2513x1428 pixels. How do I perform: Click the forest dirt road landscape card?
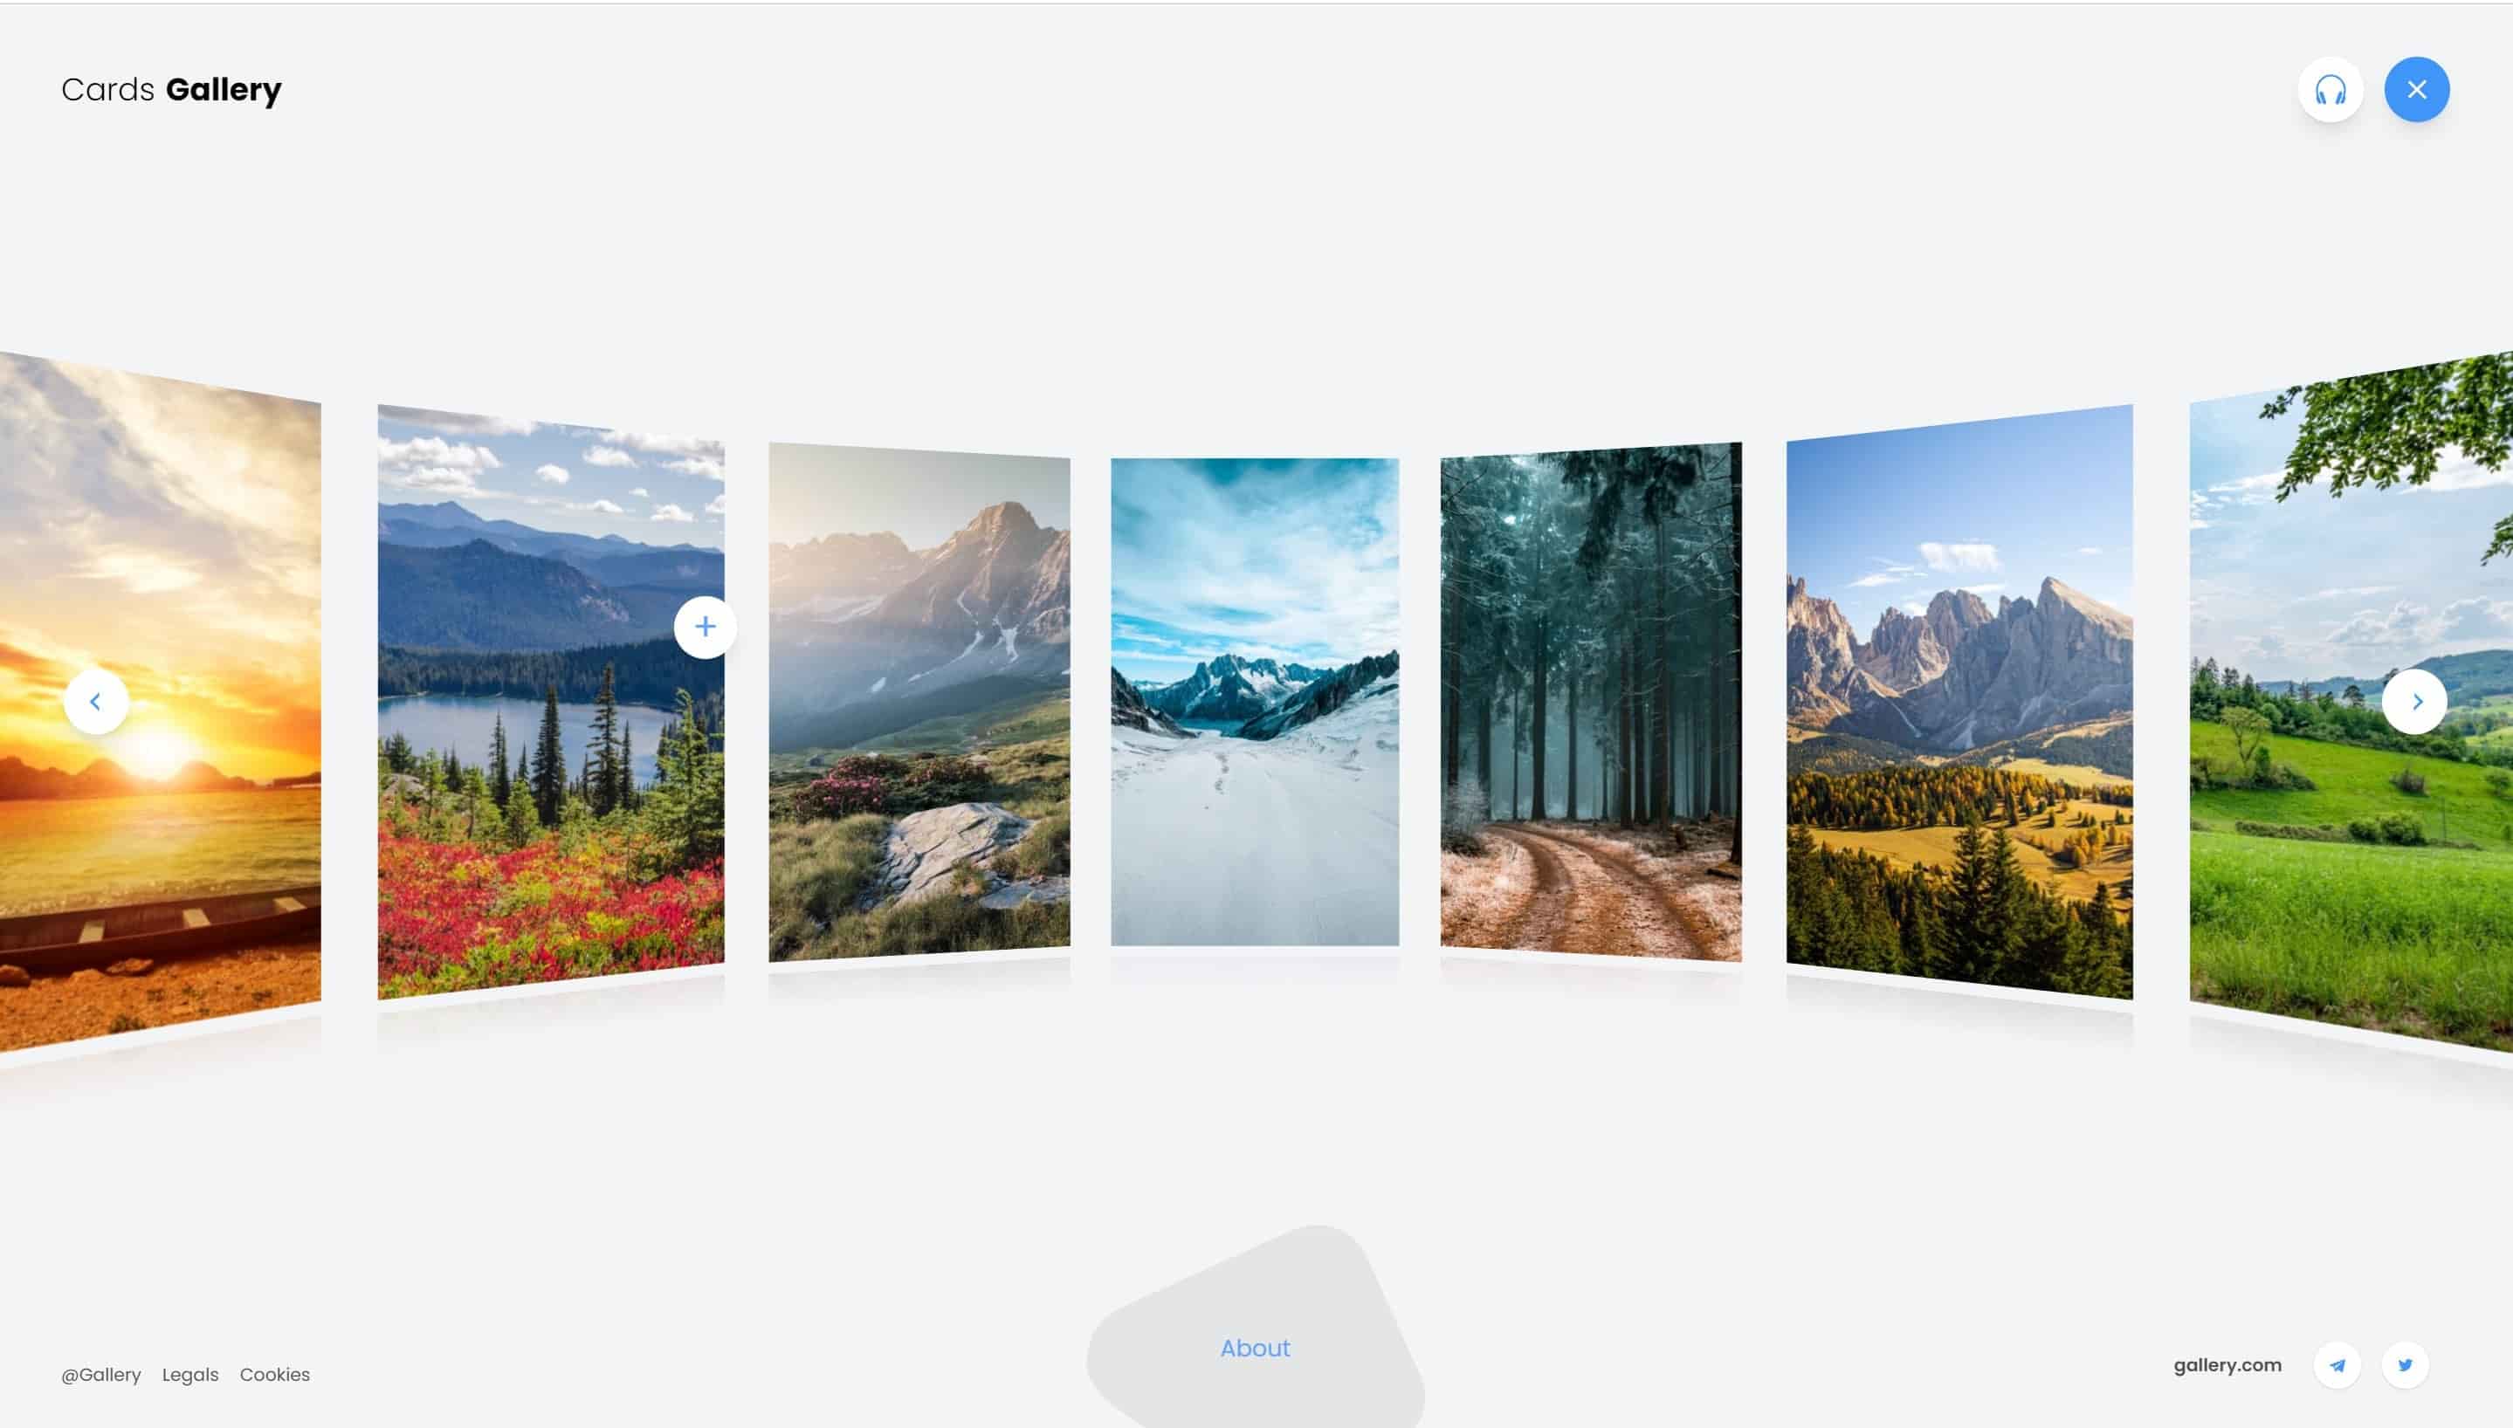[1591, 702]
